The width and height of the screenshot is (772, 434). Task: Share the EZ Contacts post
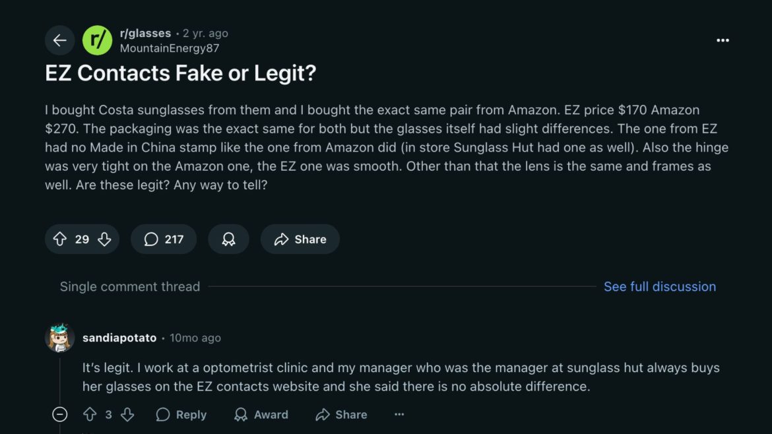pos(300,239)
